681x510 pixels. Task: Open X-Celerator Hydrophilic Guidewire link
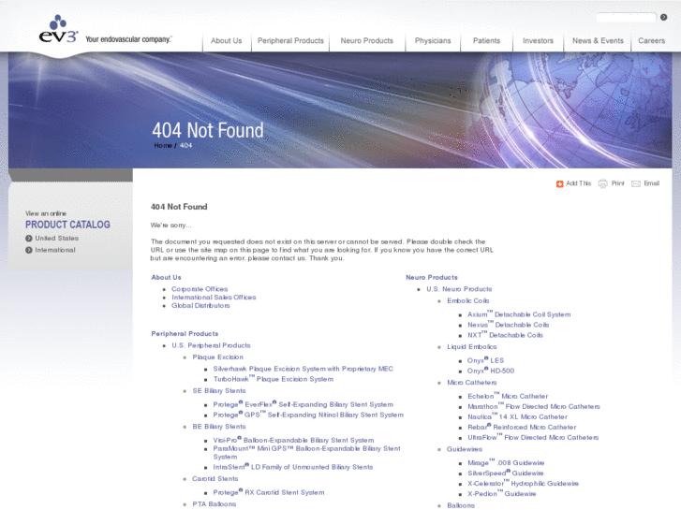pos(523,484)
